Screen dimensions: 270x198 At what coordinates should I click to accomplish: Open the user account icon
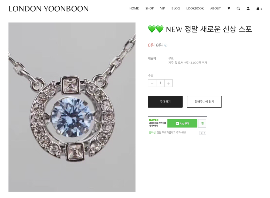click(248, 8)
